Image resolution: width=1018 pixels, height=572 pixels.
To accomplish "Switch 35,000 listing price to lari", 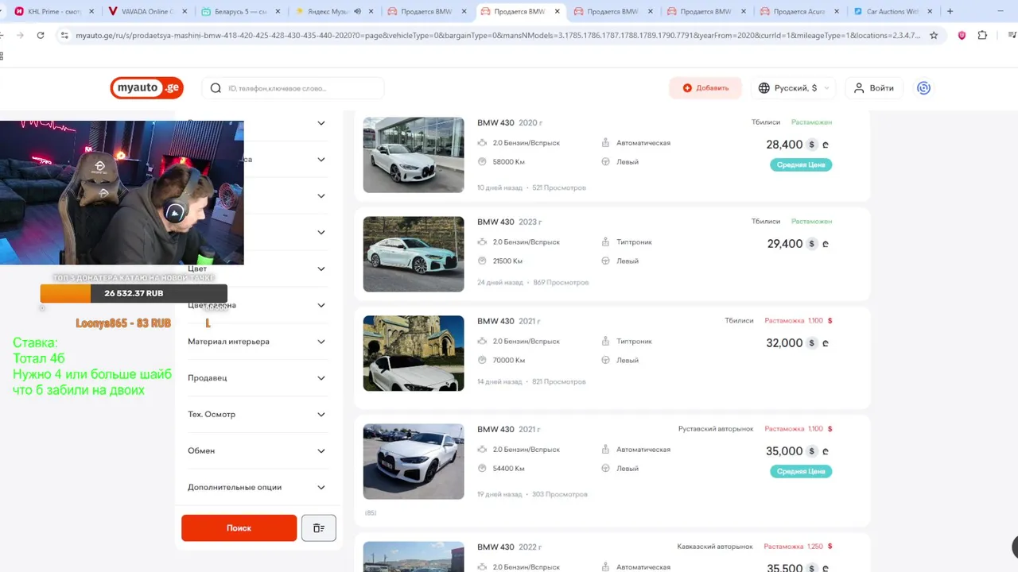I will [x=826, y=451].
